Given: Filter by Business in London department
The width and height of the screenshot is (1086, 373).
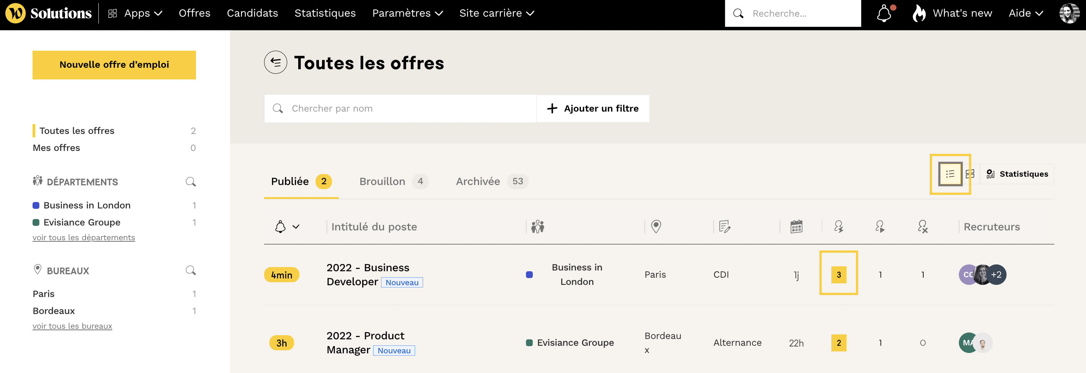Looking at the screenshot, I should point(87,205).
